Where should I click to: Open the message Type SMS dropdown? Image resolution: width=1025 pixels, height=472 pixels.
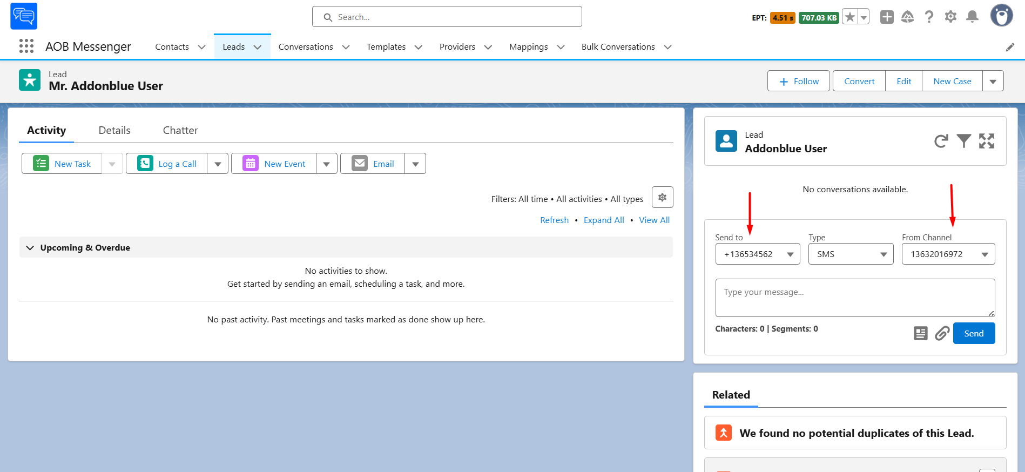click(851, 254)
